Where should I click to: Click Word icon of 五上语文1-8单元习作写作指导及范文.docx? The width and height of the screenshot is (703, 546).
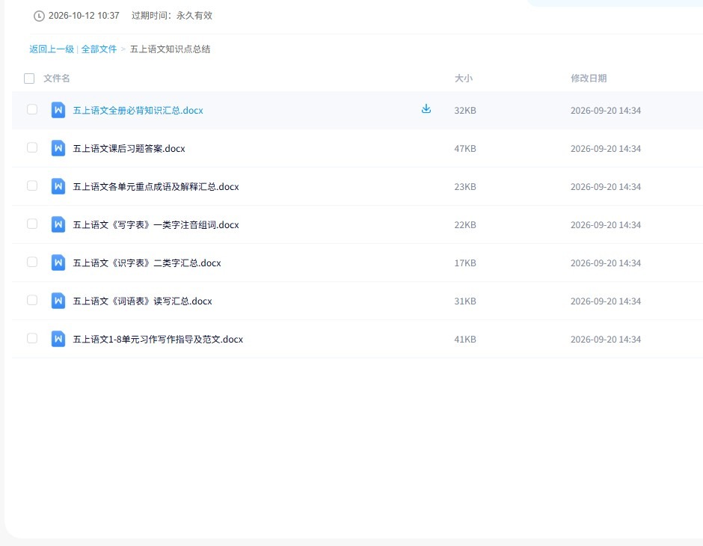58,339
